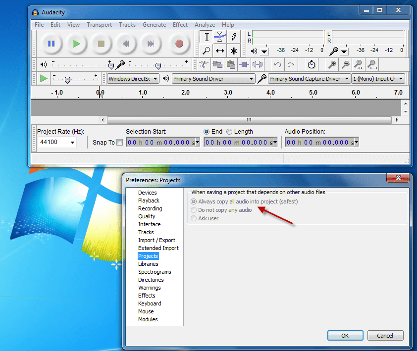Click Fit Project zoom icon

pyautogui.click(x=372, y=65)
